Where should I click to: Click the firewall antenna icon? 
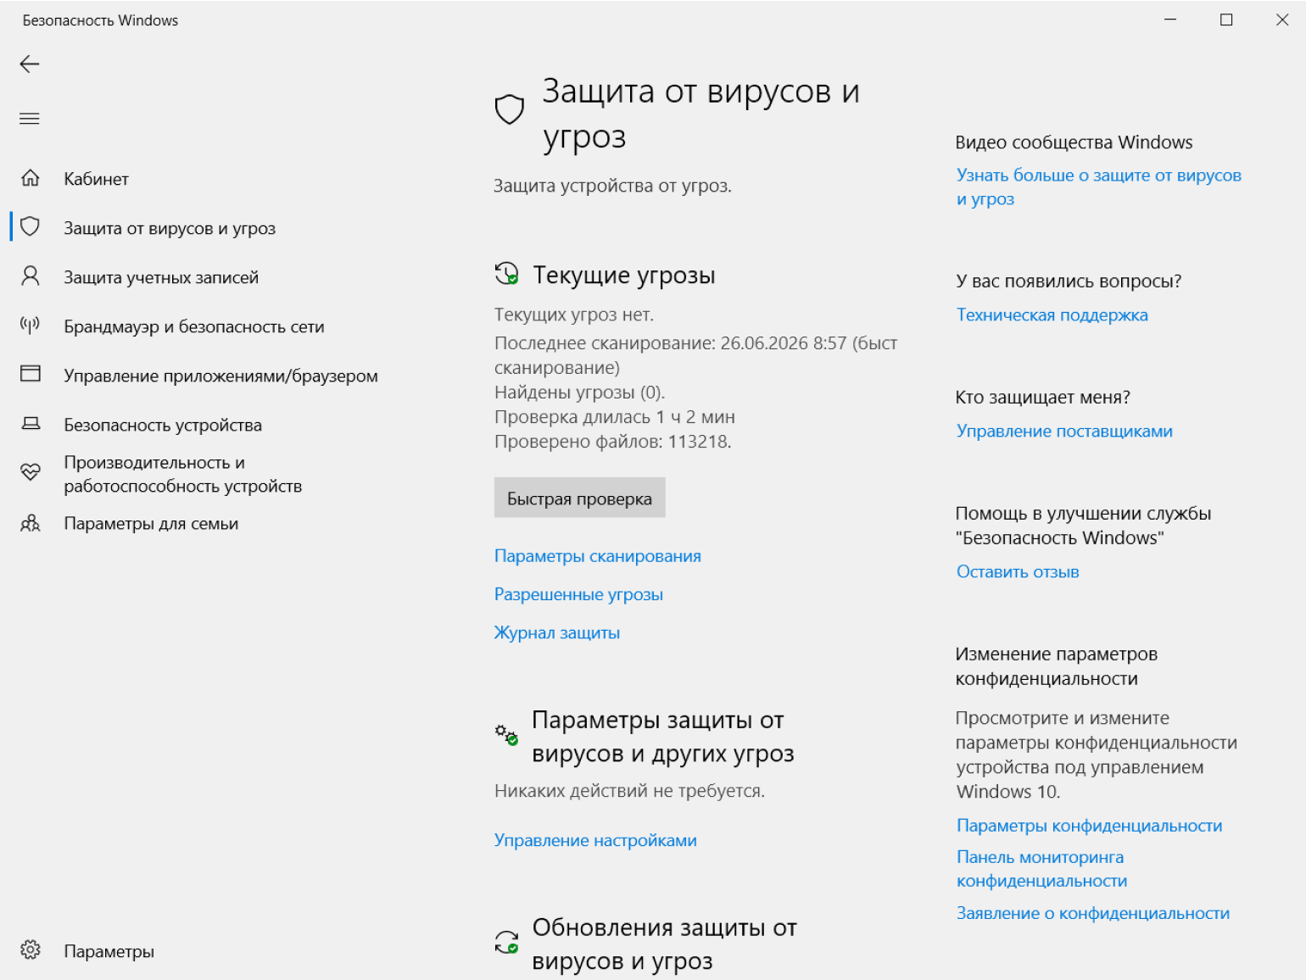(31, 326)
